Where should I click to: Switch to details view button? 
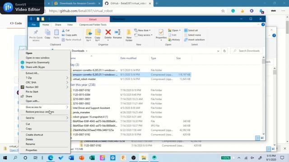click(257, 138)
